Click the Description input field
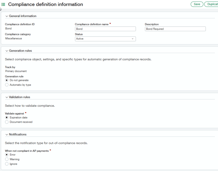This screenshot has width=218, height=171. [175, 29]
